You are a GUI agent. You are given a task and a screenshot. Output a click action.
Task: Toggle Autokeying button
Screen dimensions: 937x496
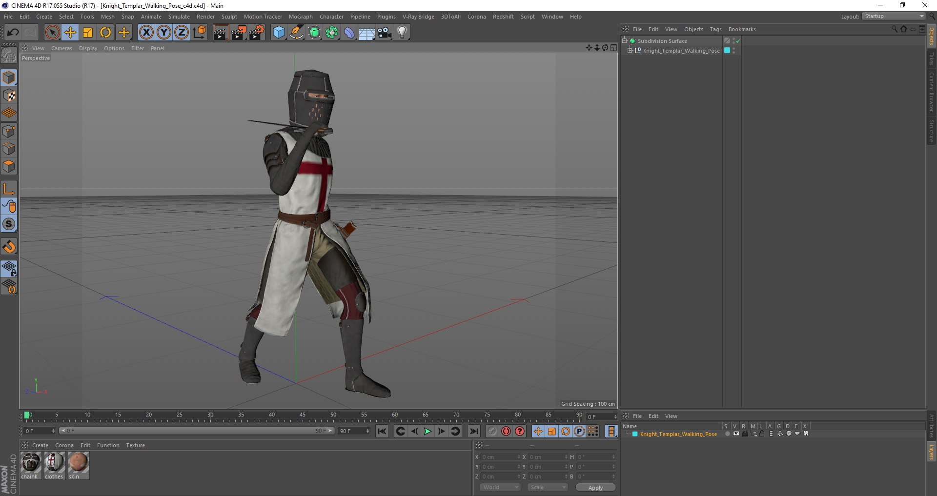coord(506,431)
